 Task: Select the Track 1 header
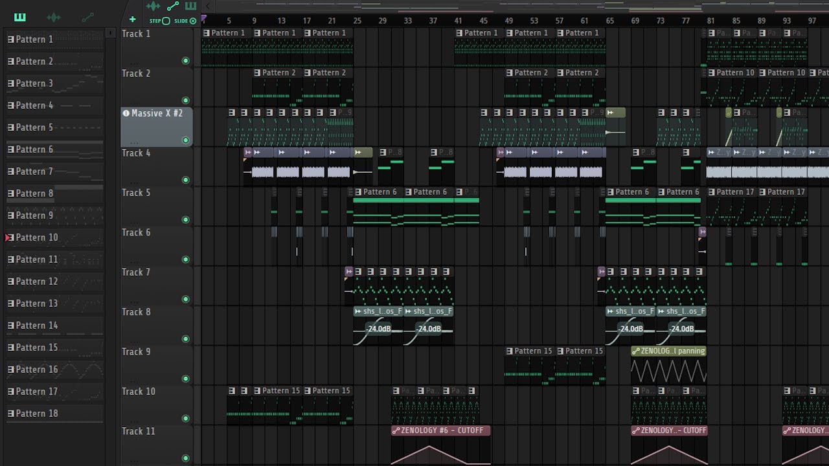pos(156,47)
